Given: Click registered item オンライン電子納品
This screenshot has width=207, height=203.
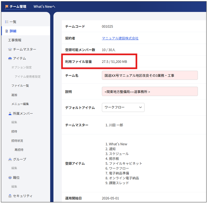Looking at the screenshot, I should 124,178.
